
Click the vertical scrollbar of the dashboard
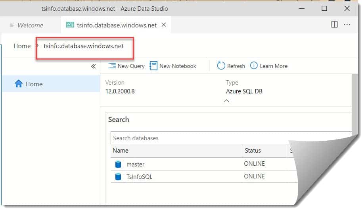(355, 105)
